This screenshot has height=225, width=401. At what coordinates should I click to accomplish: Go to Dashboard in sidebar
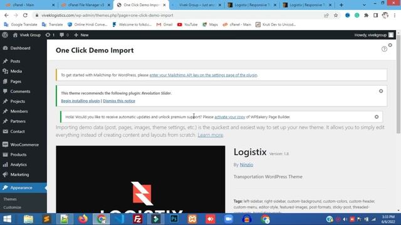pyautogui.click(x=20, y=48)
